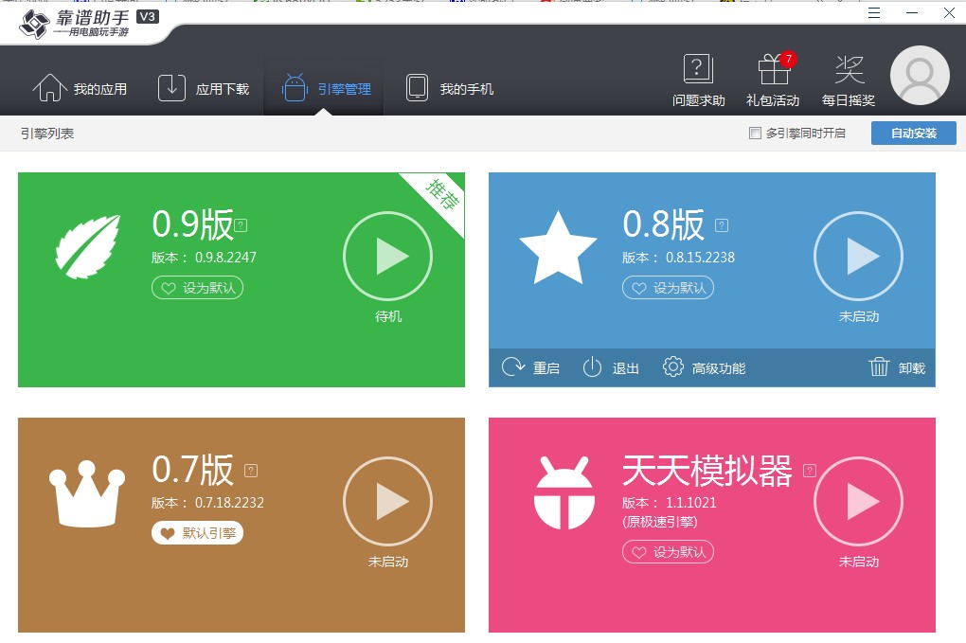Enable 多引擎同时开启 checkbox
Image resolution: width=966 pixels, height=643 pixels.
(755, 133)
